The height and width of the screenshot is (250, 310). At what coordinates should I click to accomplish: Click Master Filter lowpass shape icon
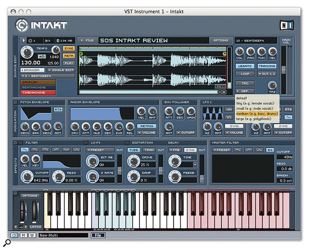[238, 150]
